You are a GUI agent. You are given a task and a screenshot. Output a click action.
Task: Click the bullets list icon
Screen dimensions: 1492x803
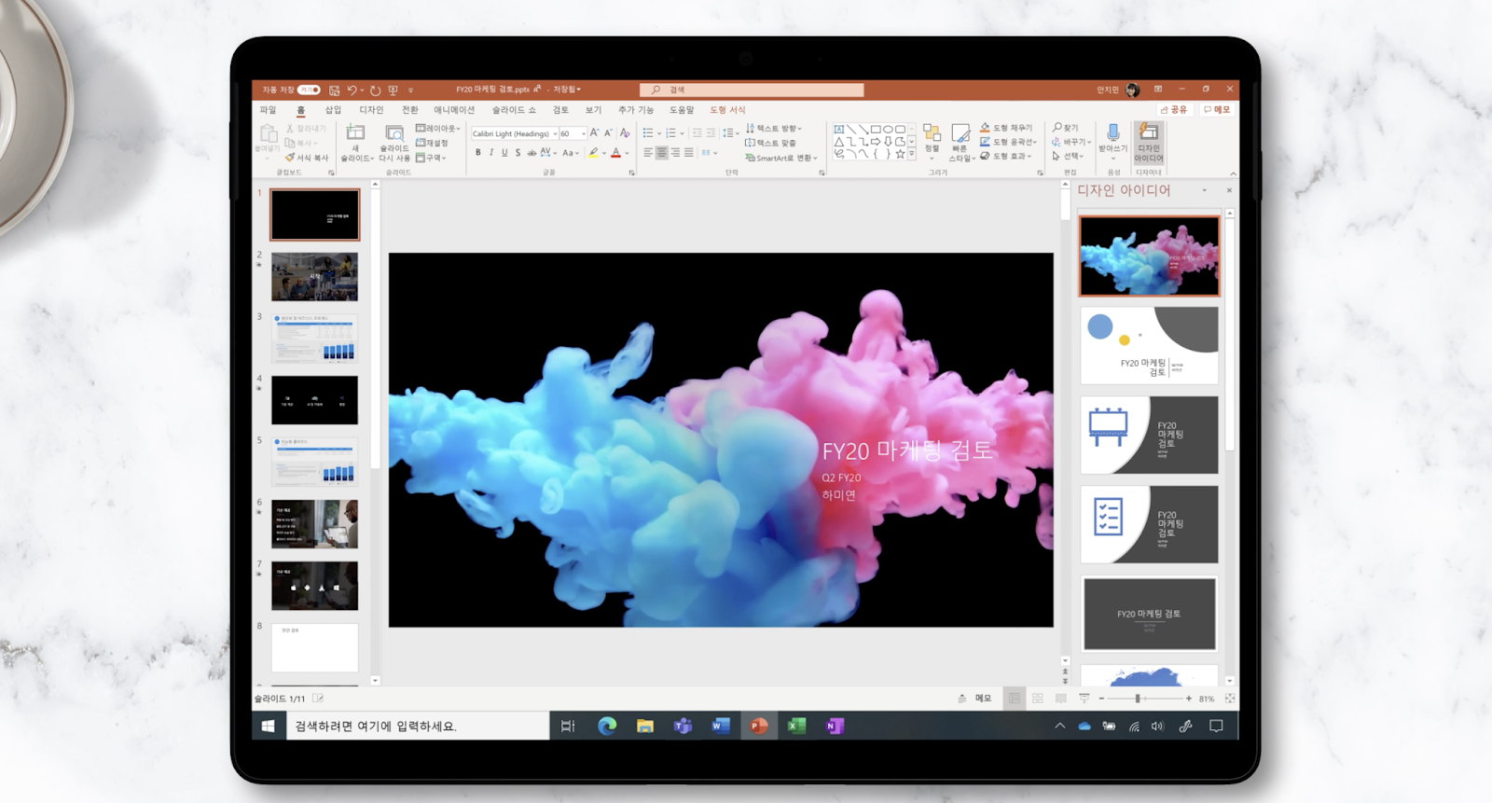[648, 133]
